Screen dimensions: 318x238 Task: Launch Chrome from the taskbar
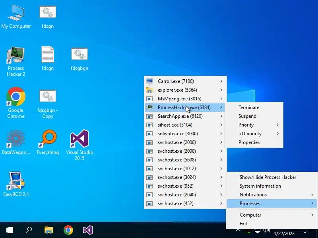pyautogui.click(x=68, y=230)
